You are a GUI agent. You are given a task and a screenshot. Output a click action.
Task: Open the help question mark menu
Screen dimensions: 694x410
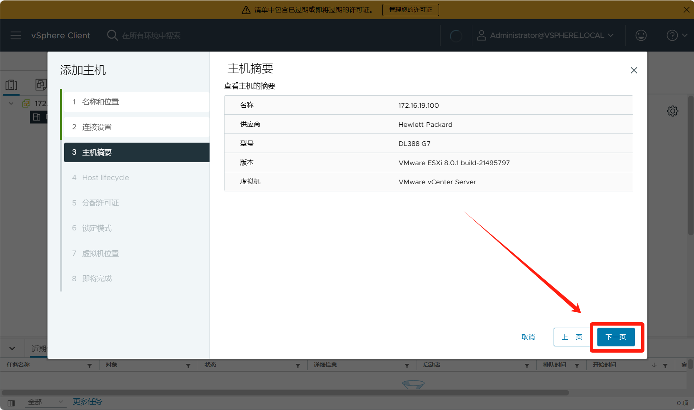[672, 35]
